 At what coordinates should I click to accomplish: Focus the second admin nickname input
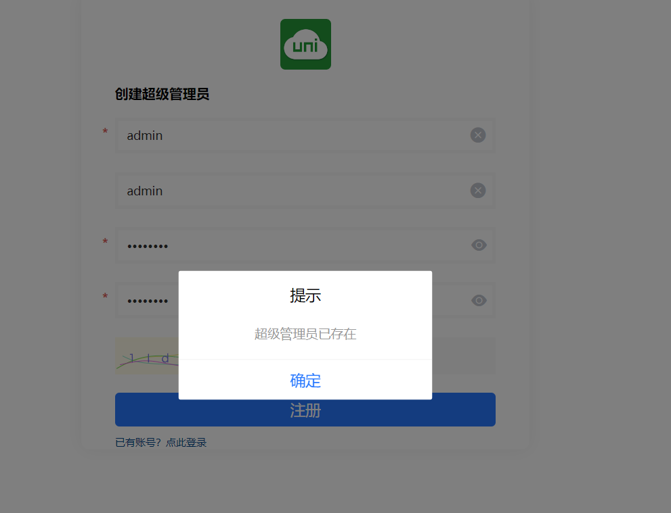(305, 191)
